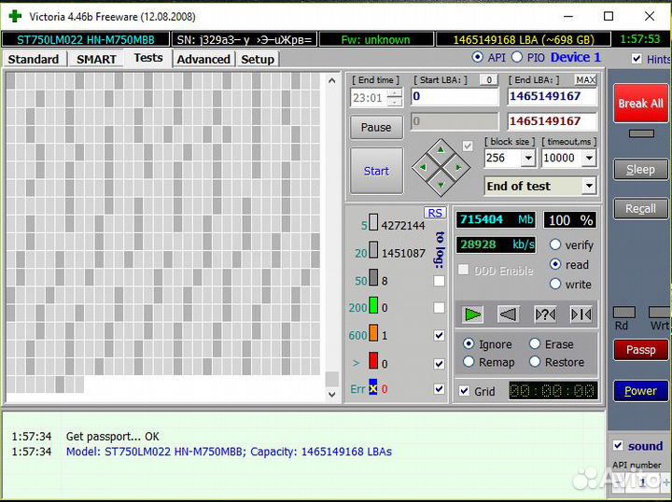Enable the Remap radio option
Screen dimensions: 672x502
469,362
